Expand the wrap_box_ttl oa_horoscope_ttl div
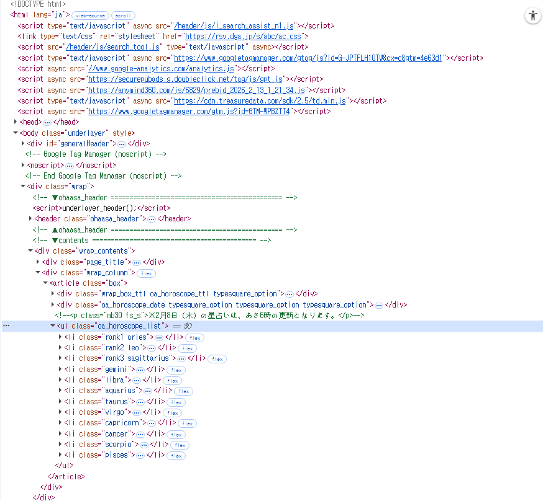Viewport: 543px width, 501px height. pos(53,293)
